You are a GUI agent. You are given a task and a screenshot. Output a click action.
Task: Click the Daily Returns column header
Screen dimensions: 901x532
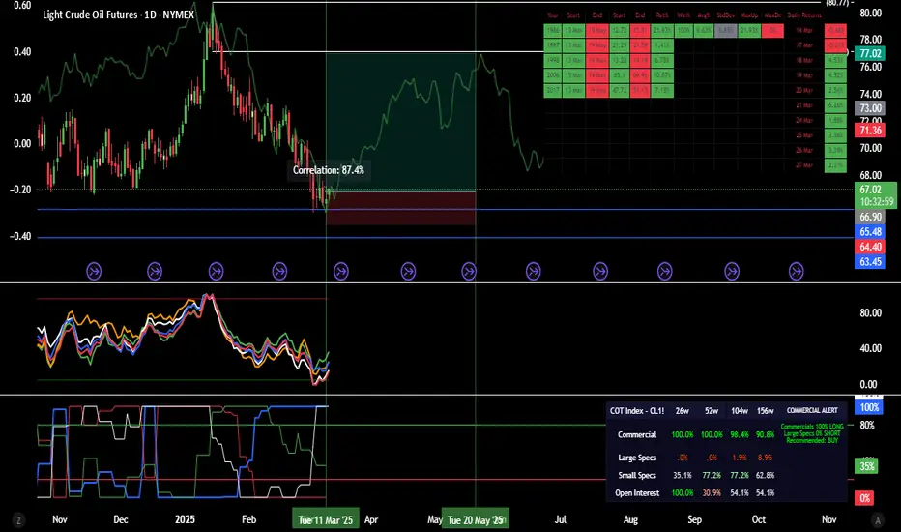[x=804, y=15]
